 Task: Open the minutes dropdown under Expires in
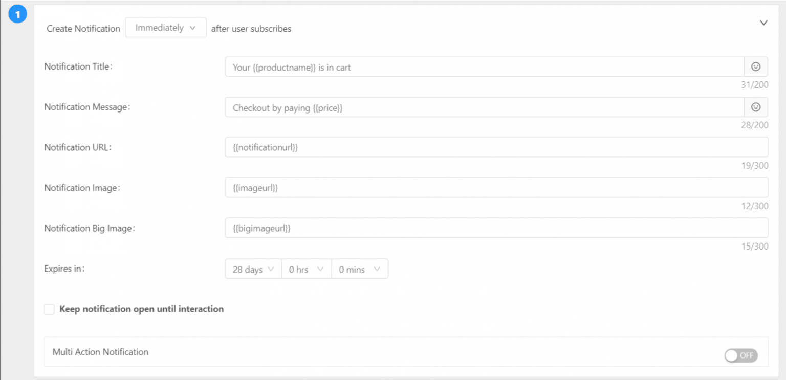(x=360, y=269)
